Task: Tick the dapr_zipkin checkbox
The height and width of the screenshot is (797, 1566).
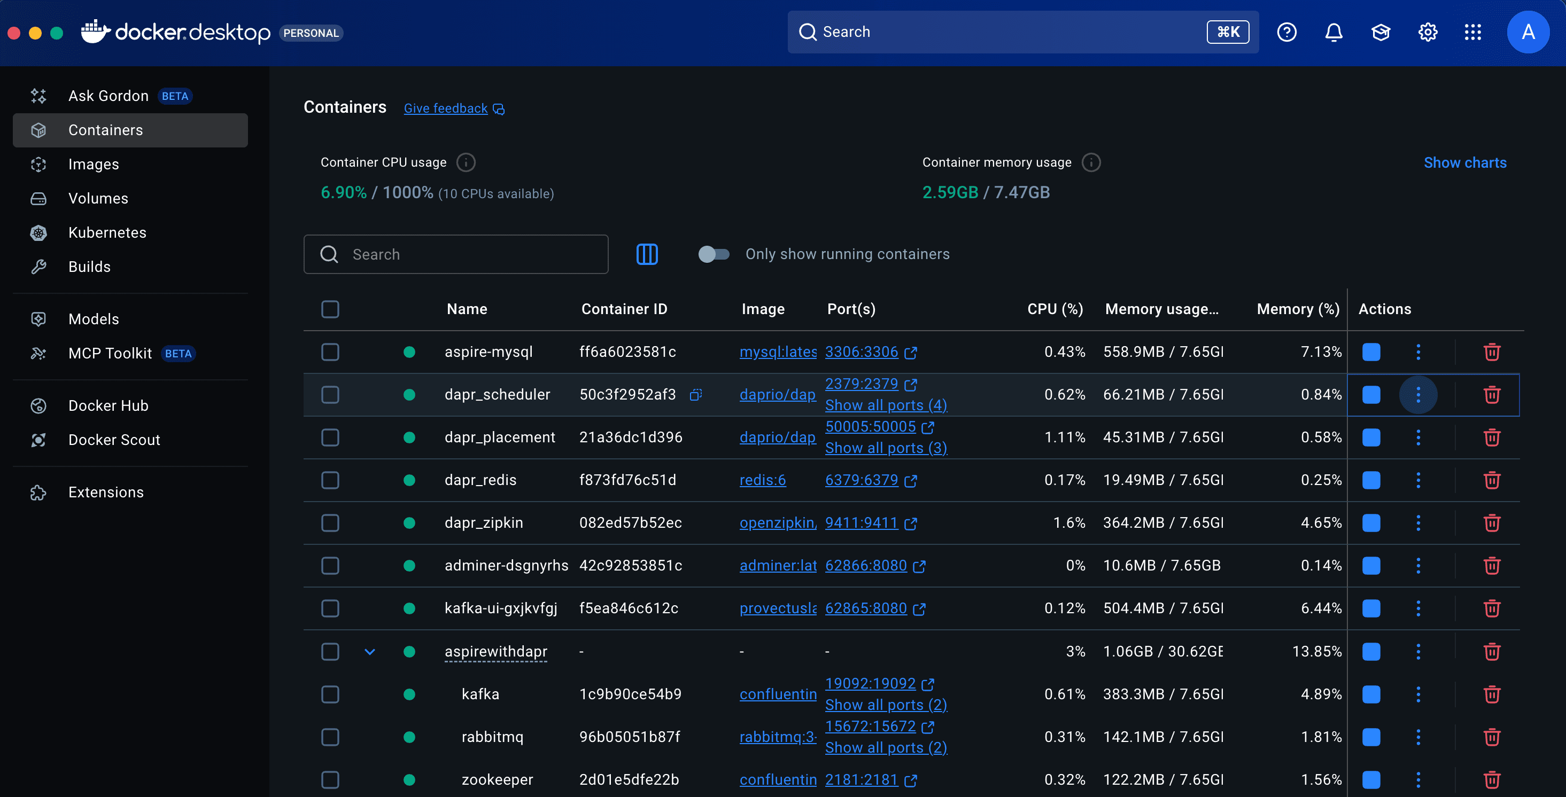Action: tap(330, 522)
